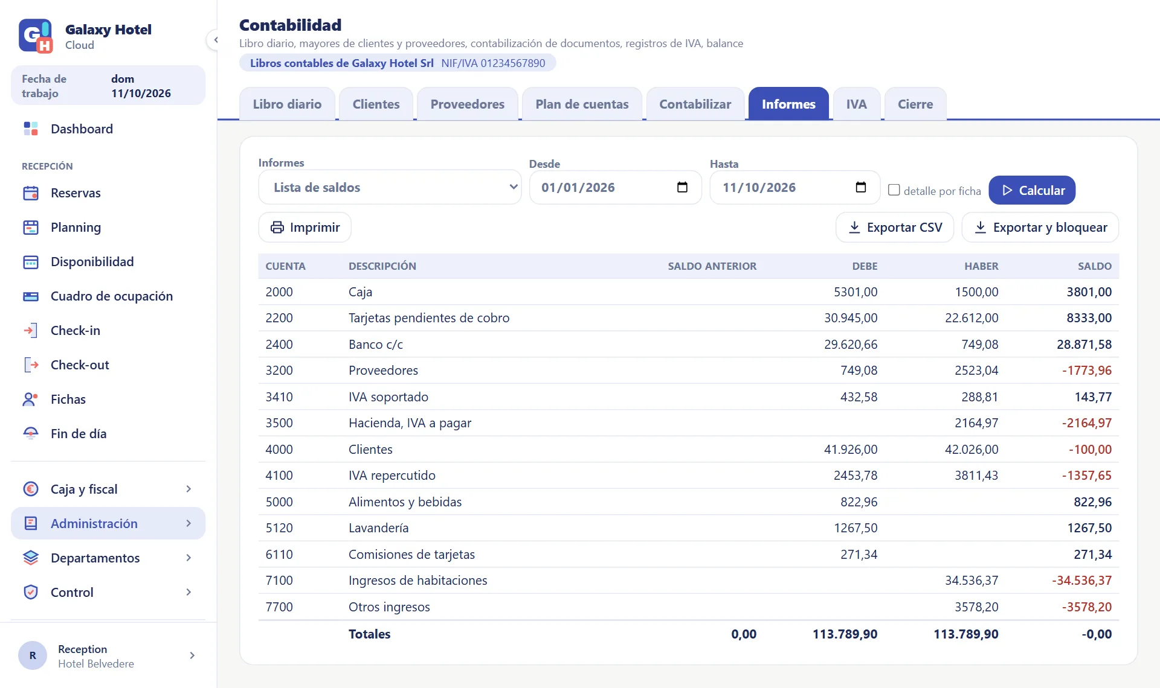Expand the Caja y fiscal submenu chevron
1160x688 pixels.
pos(189,489)
